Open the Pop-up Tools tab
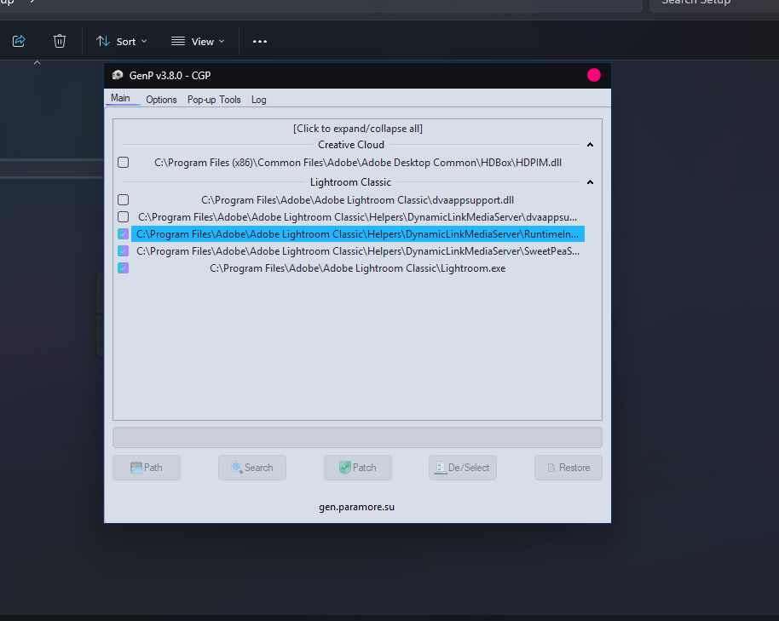779x621 pixels. tap(214, 100)
